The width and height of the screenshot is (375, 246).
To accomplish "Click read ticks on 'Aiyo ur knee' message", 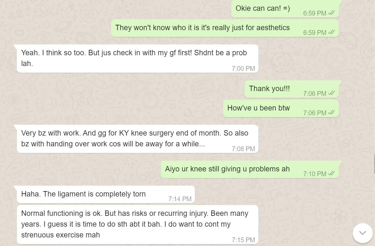I will pyautogui.click(x=331, y=173).
